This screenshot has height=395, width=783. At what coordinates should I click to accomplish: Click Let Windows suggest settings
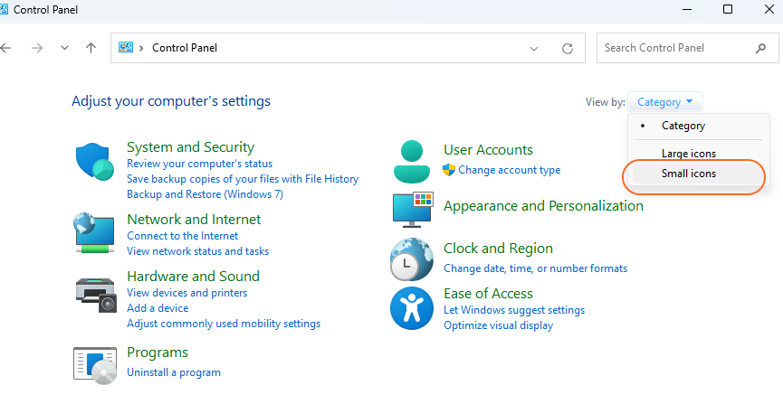514,310
